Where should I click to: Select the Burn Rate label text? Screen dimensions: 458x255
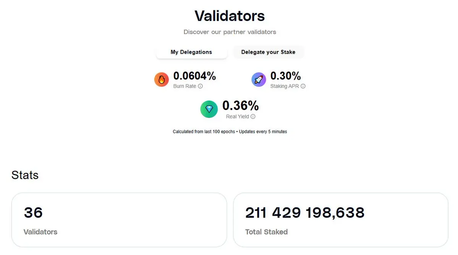pos(184,86)
